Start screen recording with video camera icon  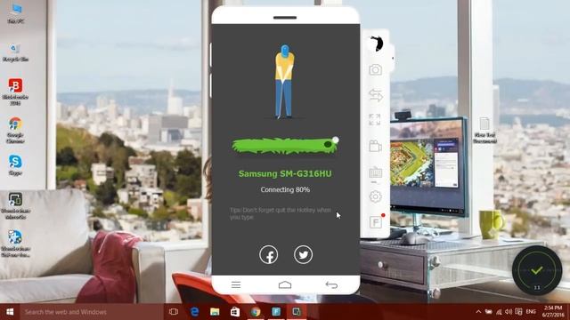[x=375, y=146]
